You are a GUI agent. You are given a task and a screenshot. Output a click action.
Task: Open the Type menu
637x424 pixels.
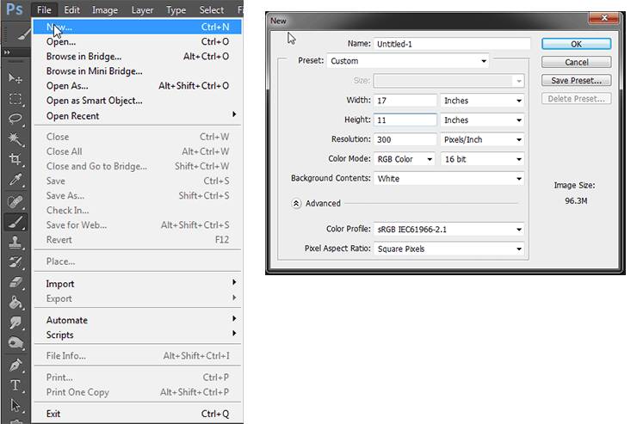tap(176, 9)
